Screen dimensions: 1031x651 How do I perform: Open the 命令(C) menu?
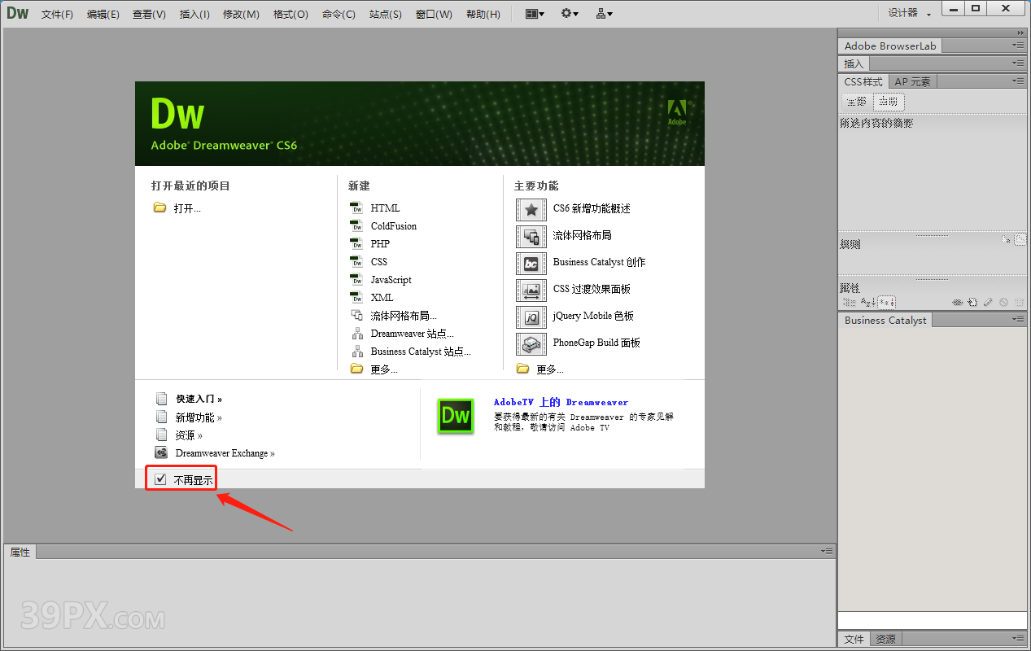click(x=339, y=14)
